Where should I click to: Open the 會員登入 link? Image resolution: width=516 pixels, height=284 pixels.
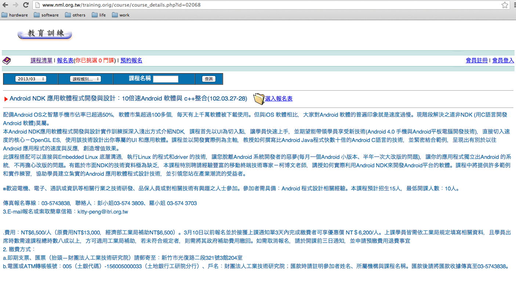(503, 61)
